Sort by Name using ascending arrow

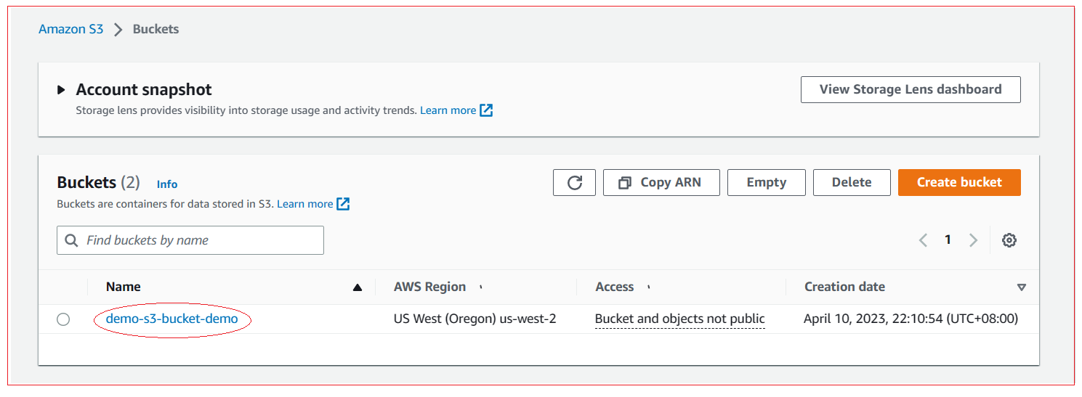tap(357, 287)
